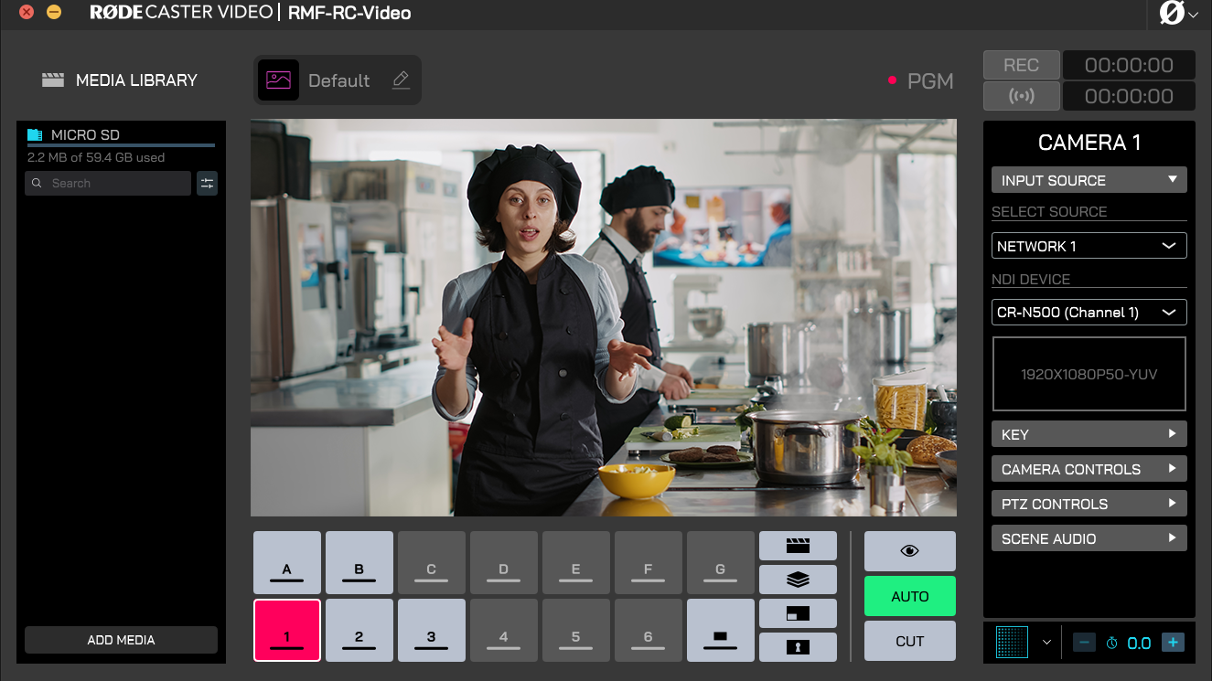The height and width of the screenshot is (681, 1212).
Task: Open the media library filter settings
Action: pos(207,184)
